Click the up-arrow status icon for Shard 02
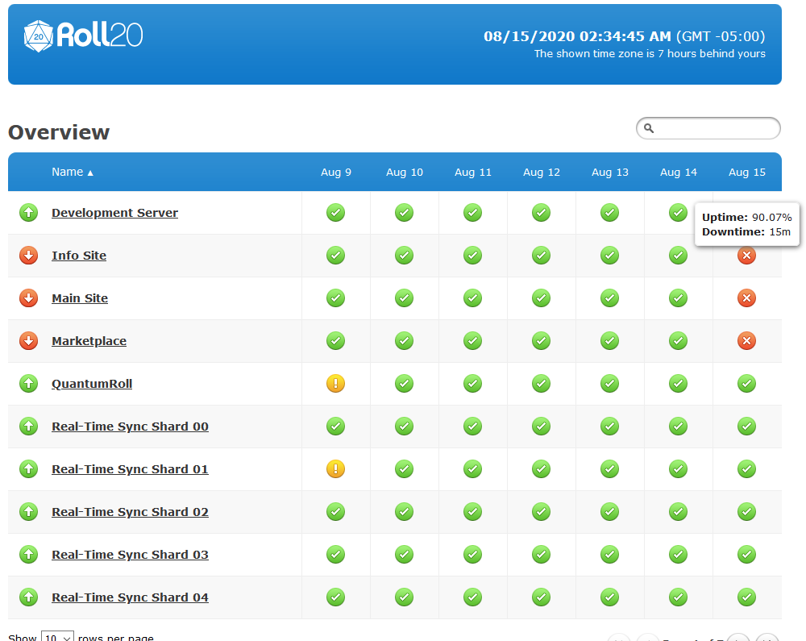 pyautogui.click(x=29, y=511)
